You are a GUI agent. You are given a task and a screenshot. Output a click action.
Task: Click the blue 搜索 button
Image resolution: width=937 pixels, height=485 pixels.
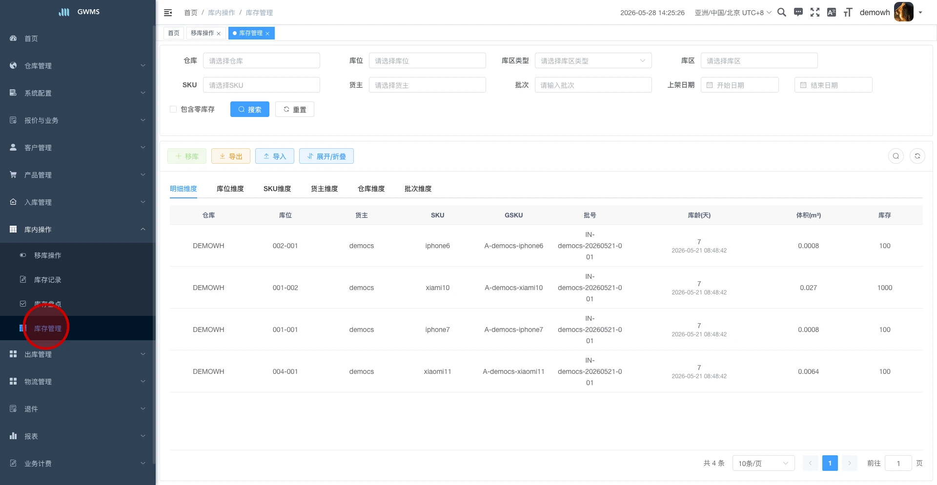pos(250,110)
